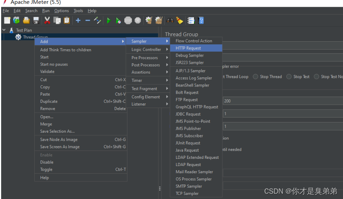Click the threads field showing 200
The image size is (343, 199).
pyautogui.click(x=283, y=101)
